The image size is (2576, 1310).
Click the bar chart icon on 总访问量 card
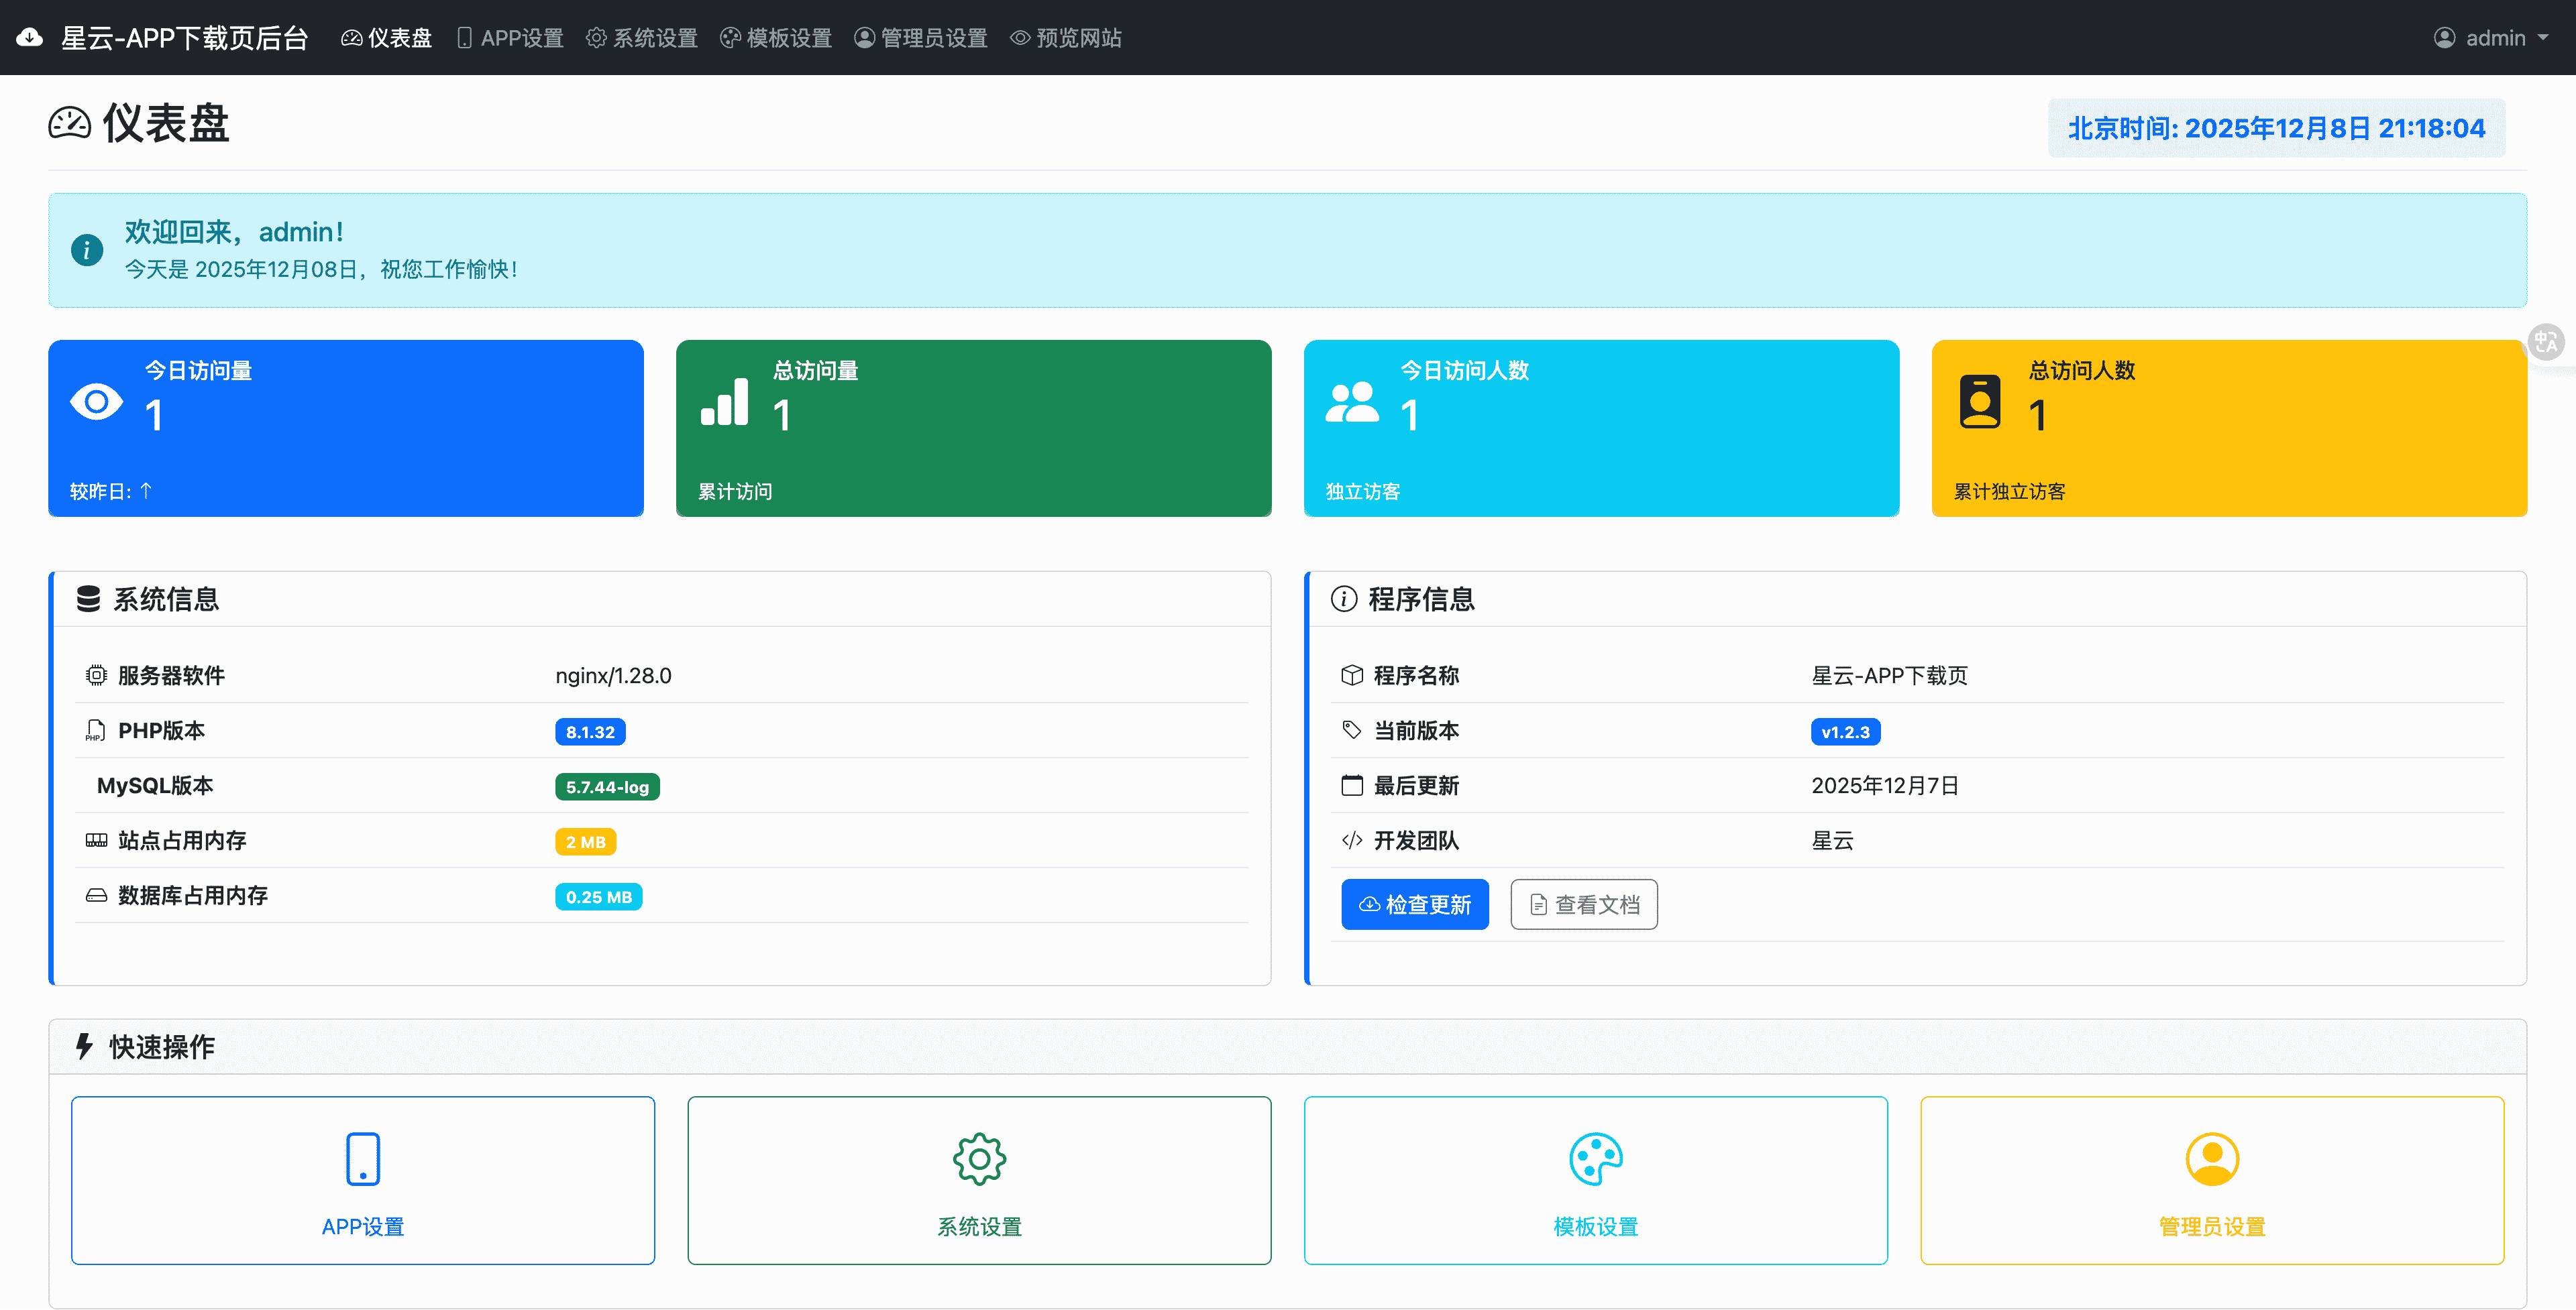tap(725, 402)
